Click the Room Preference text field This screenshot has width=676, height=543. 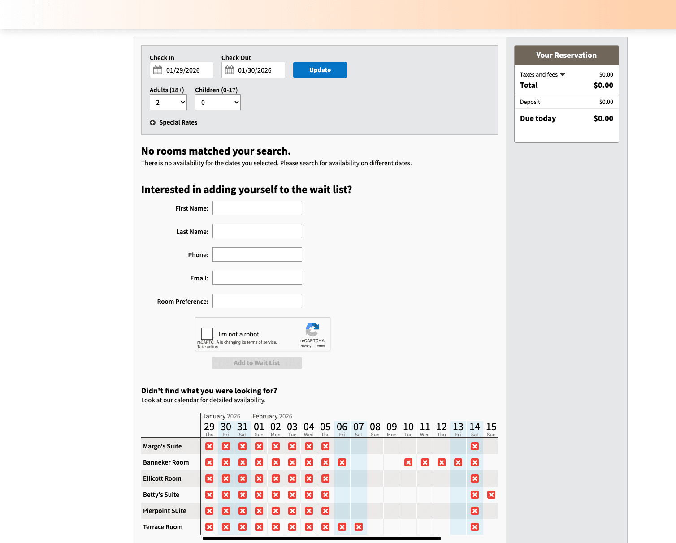[257, 301]
